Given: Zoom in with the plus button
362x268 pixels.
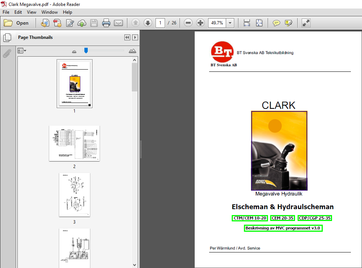Looking at the screenshot, I should coord(200,23).
